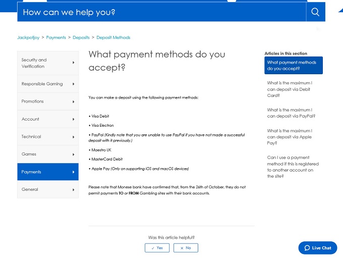Screen dimensions: 343x258
Task: Go to Jackpotjoy breadcrumb link
Action: coord(28,37)
